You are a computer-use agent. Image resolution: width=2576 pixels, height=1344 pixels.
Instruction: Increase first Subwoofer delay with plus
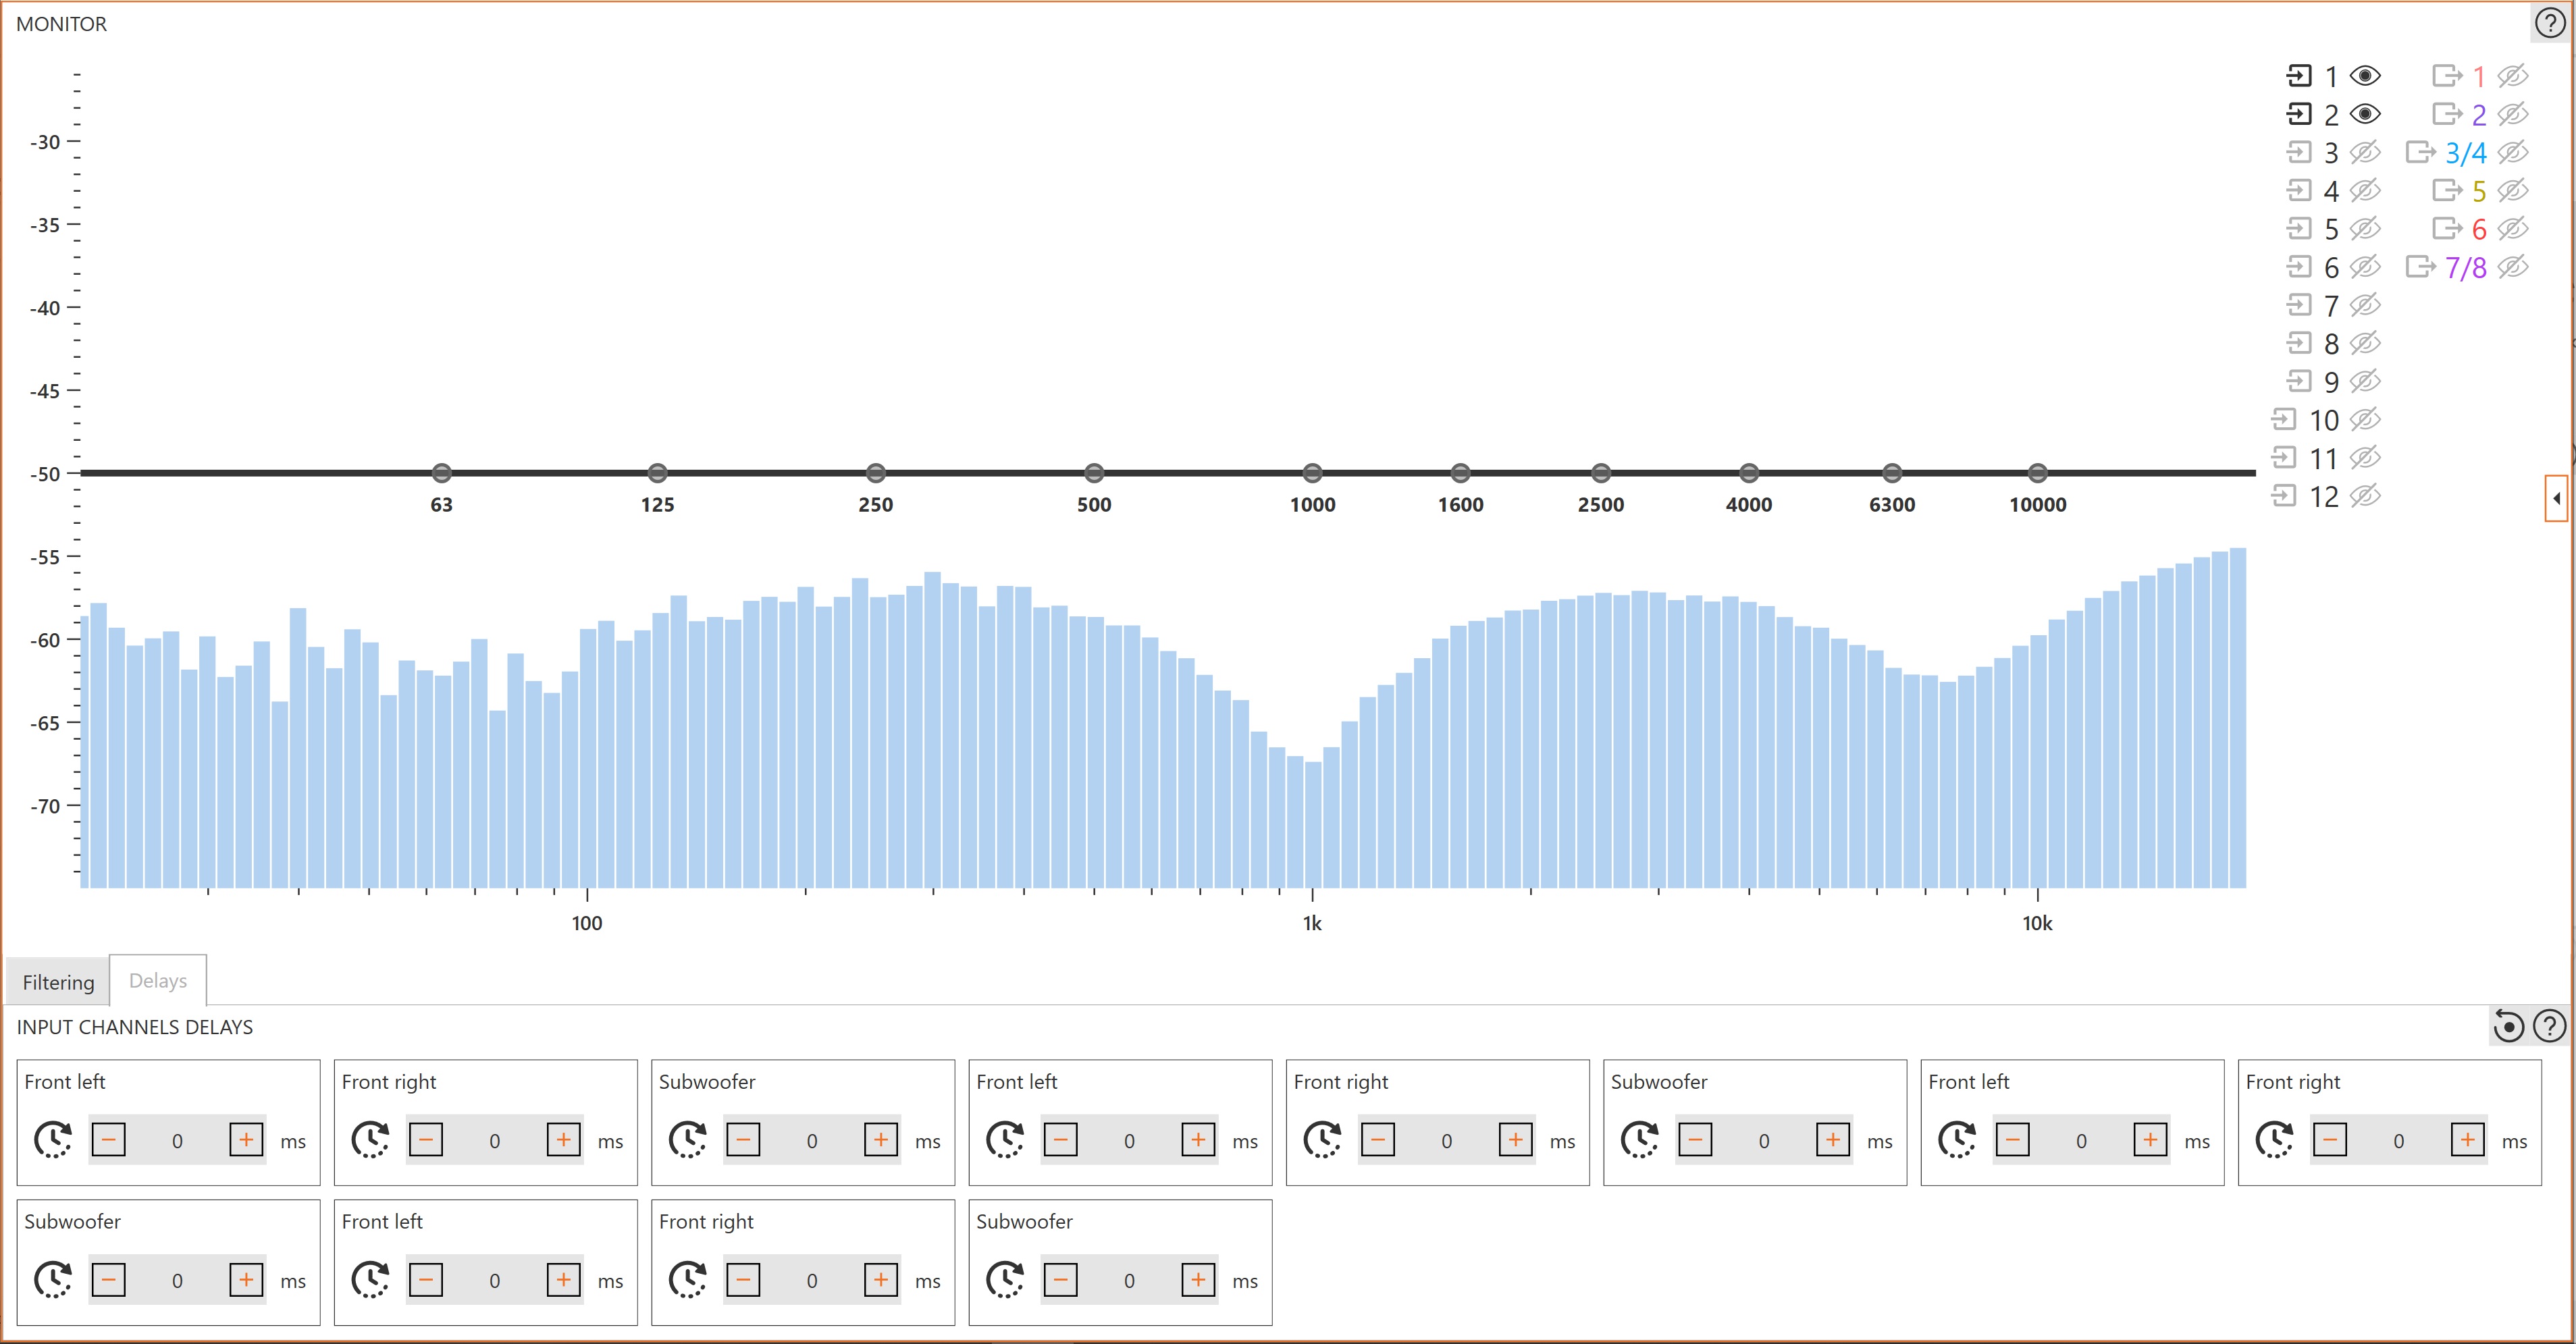pos(881,1140)
